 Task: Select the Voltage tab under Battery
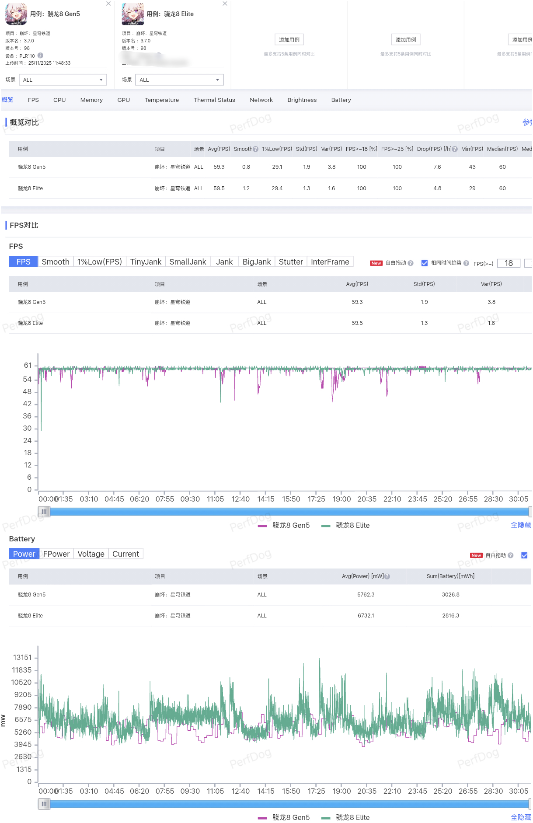pos(91,554)
